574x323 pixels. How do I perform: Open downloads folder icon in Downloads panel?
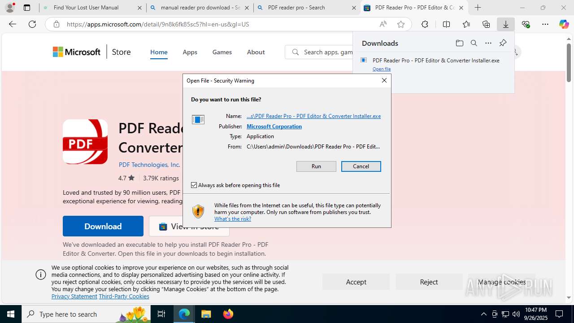coord(460,43)
